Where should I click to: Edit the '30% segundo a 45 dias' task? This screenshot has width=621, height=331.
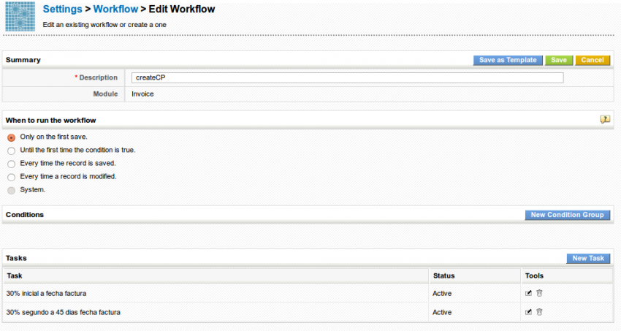tap(528, 312)
